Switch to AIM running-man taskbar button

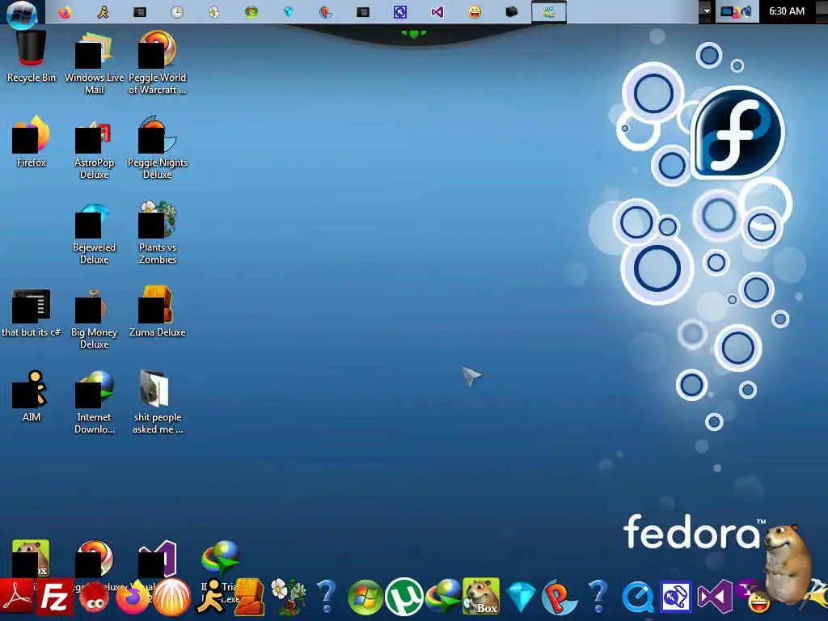point(103,12)
